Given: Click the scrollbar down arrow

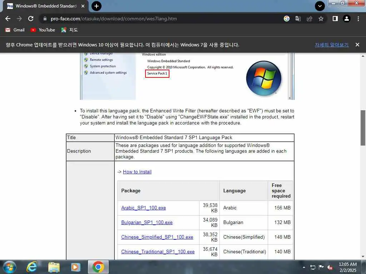Looking at the screenshot, I should (x=363, y=257).
